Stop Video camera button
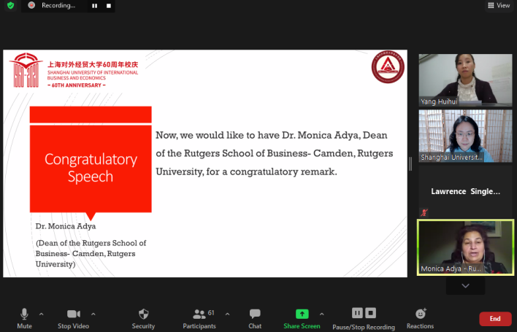This screenshot has width=517, height=332. (73, 317)
